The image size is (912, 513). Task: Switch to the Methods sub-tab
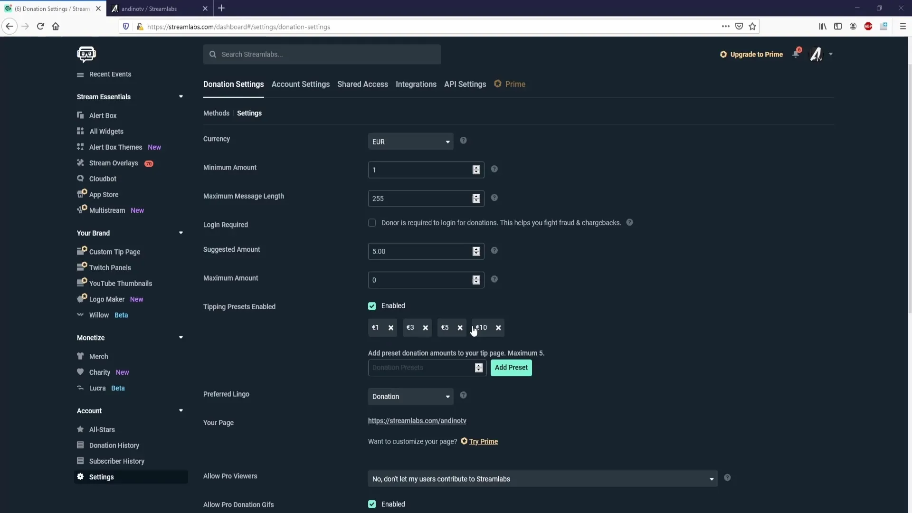(x=216, y=113)
